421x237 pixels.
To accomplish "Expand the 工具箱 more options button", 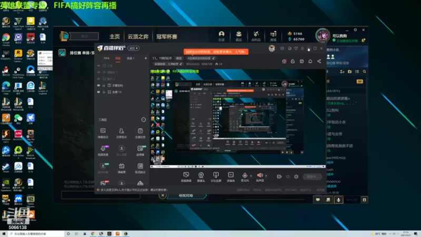I will 143,120.
